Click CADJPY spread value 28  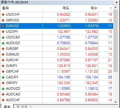(x=110, y=77)
